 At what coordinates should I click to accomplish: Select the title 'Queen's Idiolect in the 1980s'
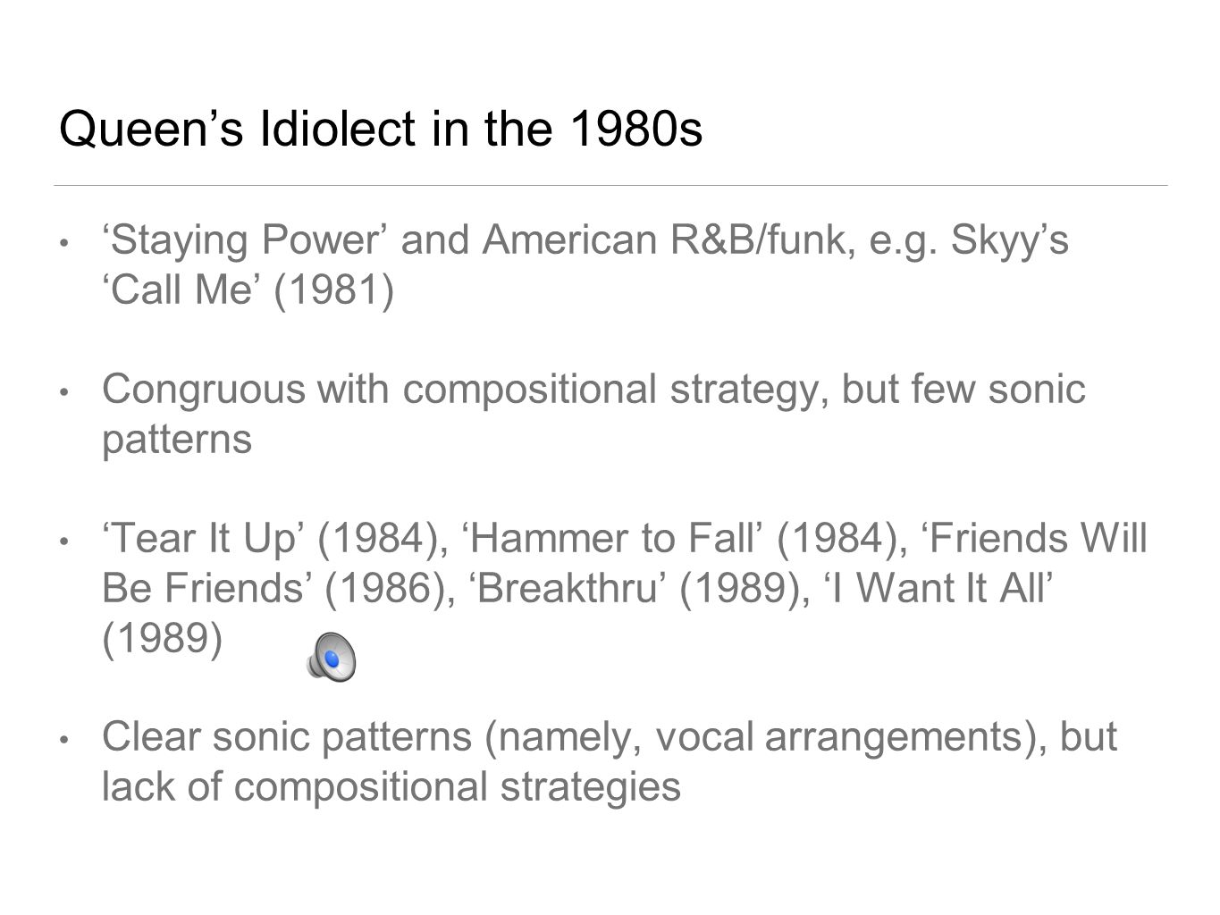[380, 130]
